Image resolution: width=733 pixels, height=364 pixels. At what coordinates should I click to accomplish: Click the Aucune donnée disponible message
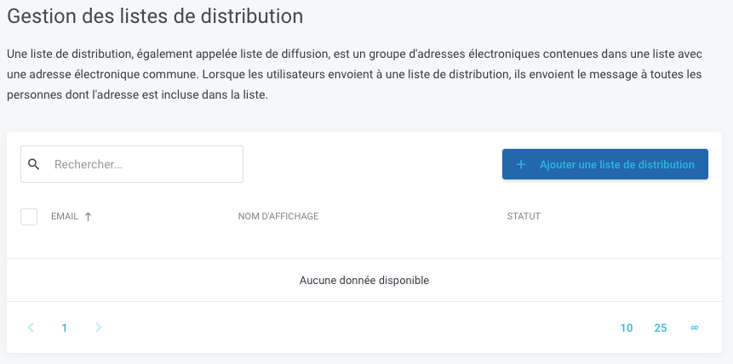364,281
